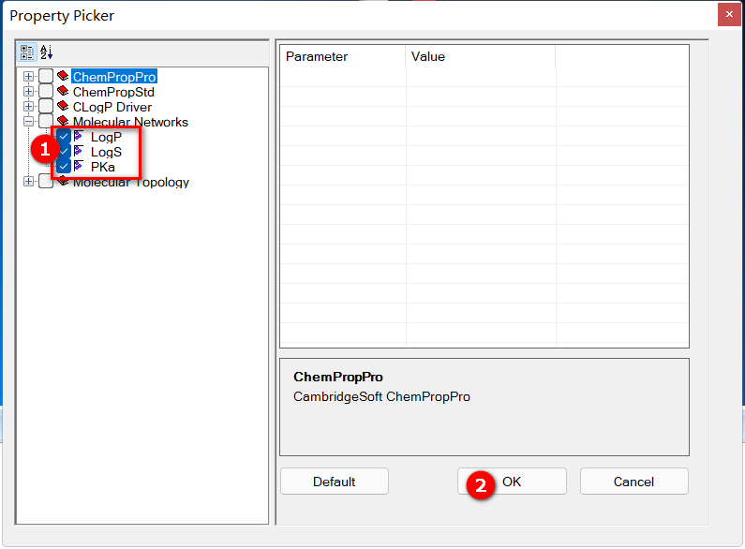Select the CLogP Driver tree item
The image size is (745, 549).
[112, 107]
